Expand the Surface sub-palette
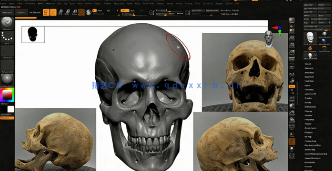The image size is (332, 171). 308,103
